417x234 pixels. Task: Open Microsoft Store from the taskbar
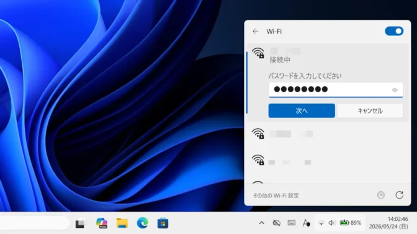163,223
